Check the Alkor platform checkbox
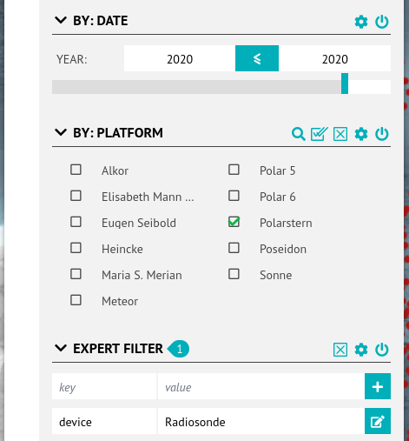Viewport: 409px width, 441px height. click(76, 170)
